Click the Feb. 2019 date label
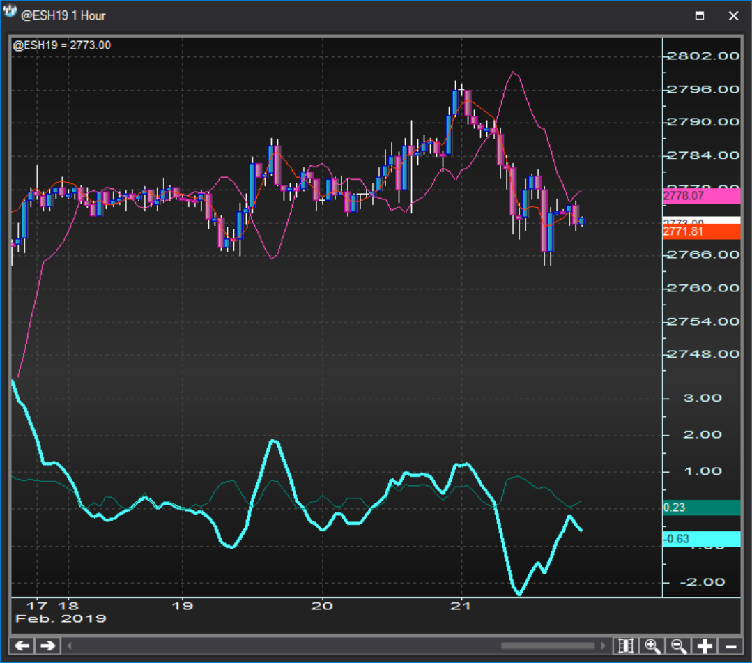Screen dimensions: 752x663 point(61,618)
